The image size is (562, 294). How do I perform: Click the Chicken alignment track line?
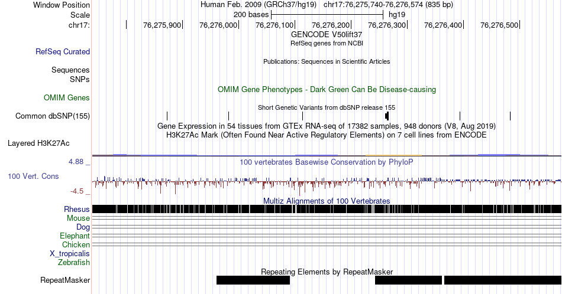click(x=327, y=244)
